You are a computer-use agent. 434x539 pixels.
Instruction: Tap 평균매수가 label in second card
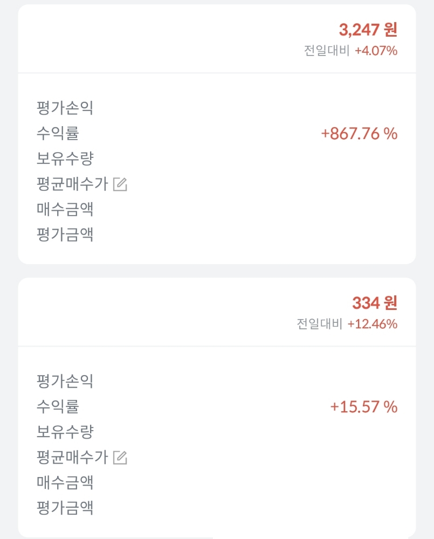72,457
